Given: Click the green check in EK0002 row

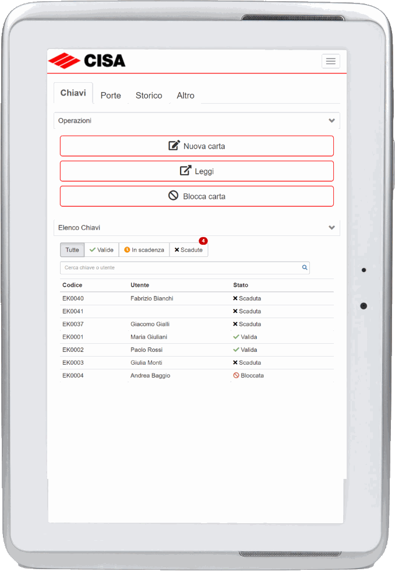Looking at the screenshot, I should tap(236, 350).
